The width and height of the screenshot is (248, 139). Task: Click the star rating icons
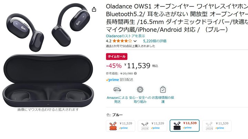point(122,41)
